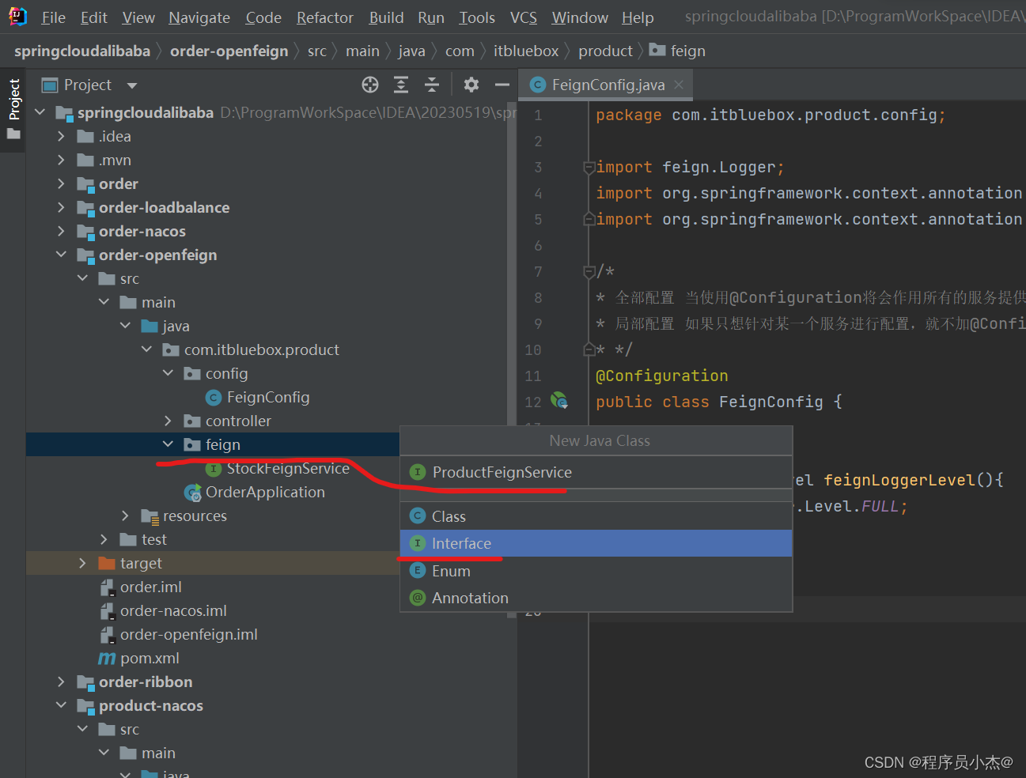Click itbluebox in the breadcrumb path

tap(526, 51)
